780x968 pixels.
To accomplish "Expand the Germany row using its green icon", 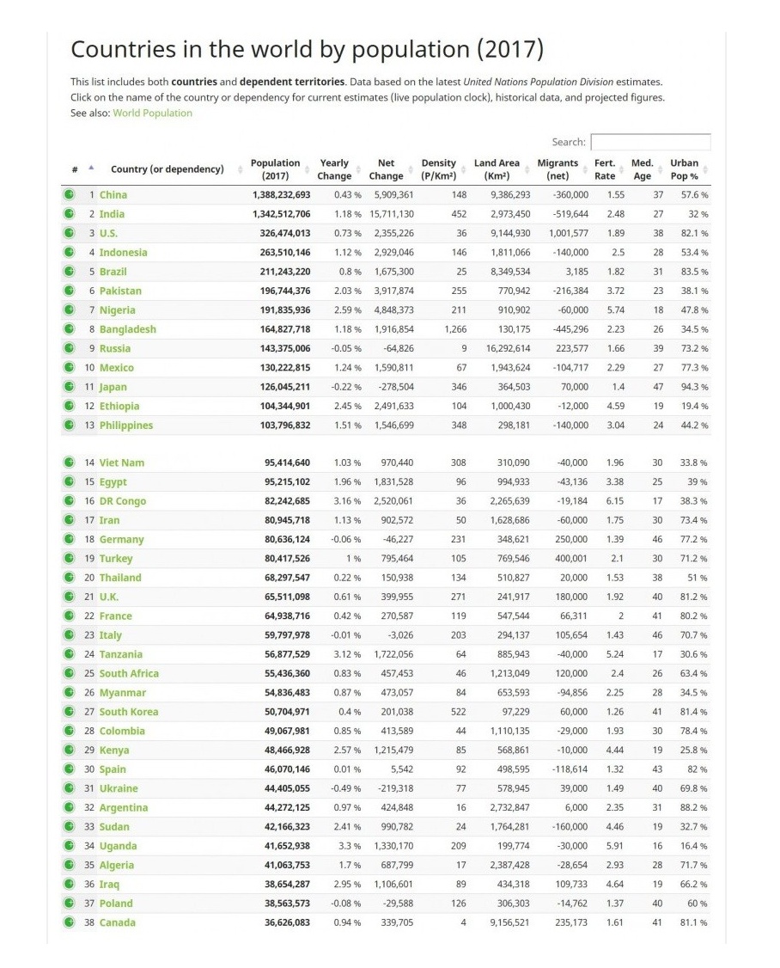I will pos(69,539).
